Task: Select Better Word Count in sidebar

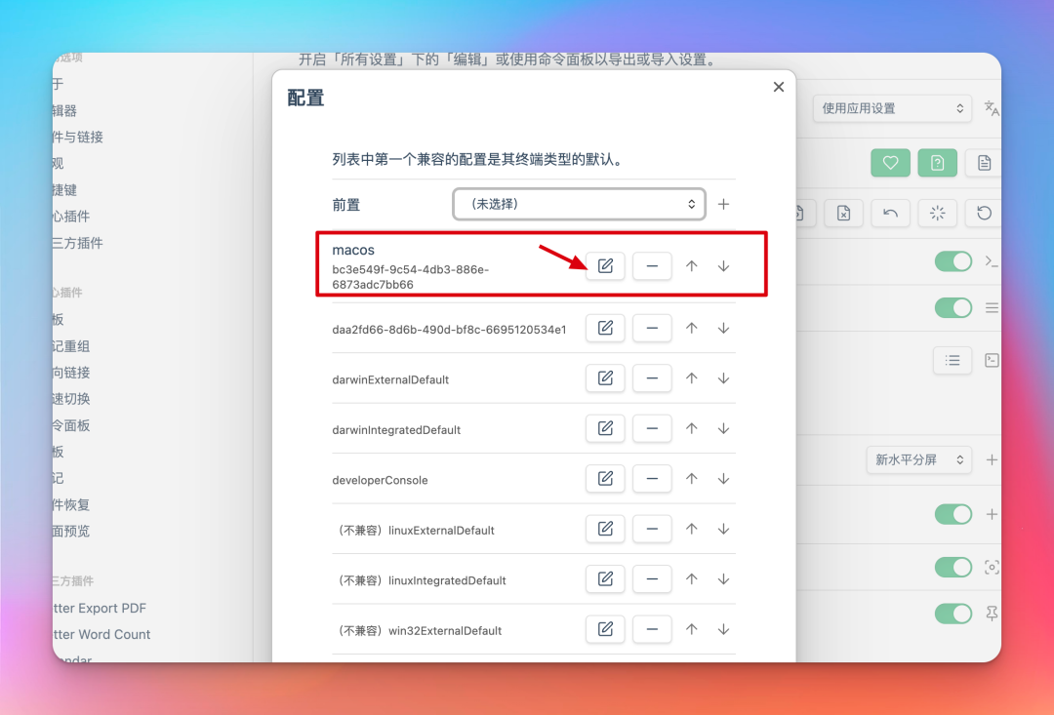Action: [x=103, y=634]
